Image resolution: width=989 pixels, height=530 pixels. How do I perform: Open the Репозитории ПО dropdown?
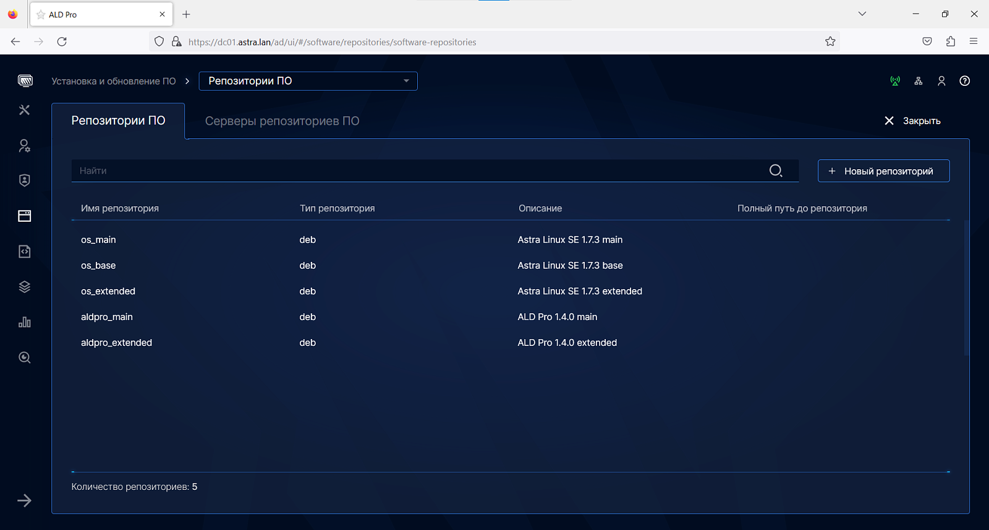[308, 81]
